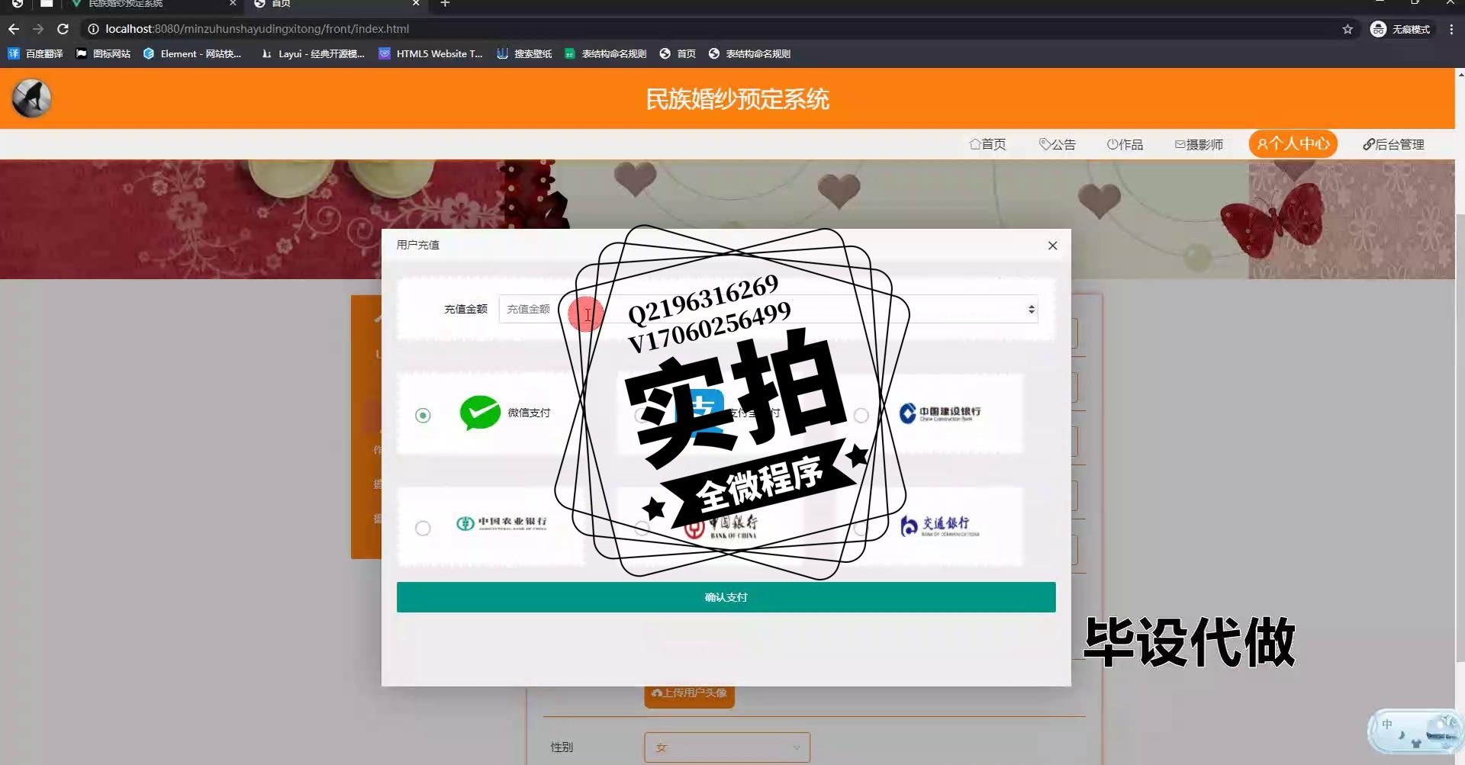The width and height of the screenshot is (1465, 765).
Task: Open the 摄影师 nav menu item
Action: point(1199,144)
